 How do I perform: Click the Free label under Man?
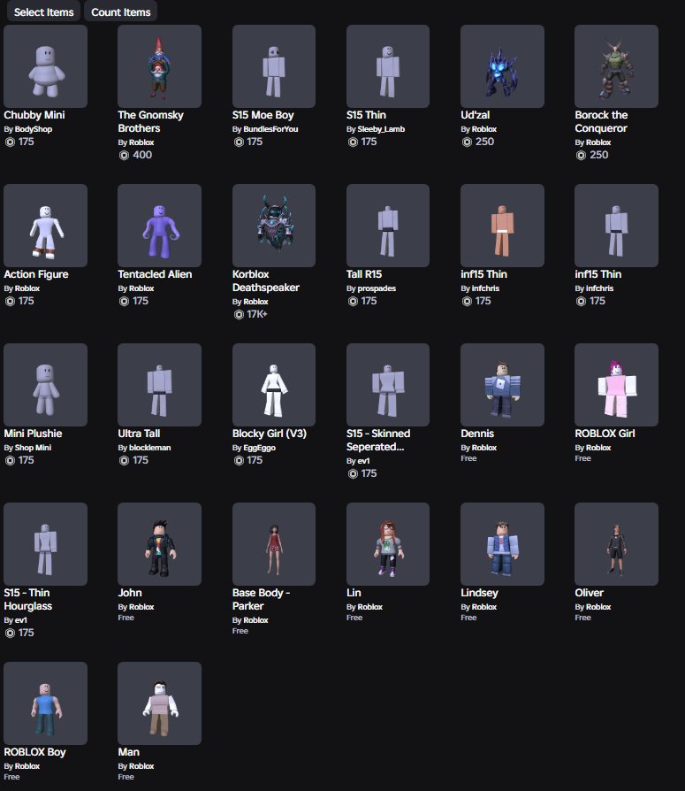(126, 777)
